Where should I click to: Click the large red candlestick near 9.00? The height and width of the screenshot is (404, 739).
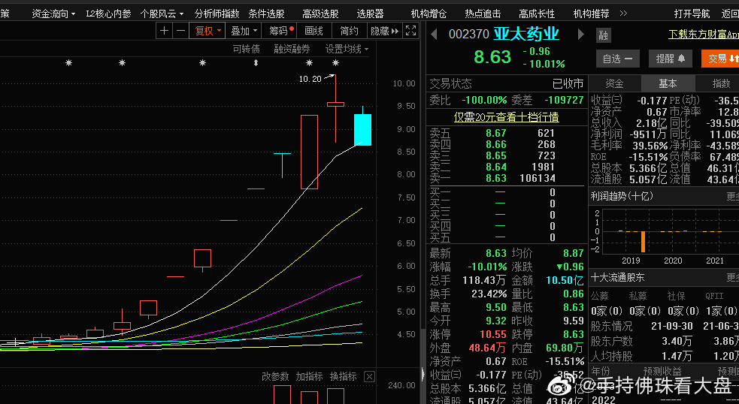(x=309, y=152)
